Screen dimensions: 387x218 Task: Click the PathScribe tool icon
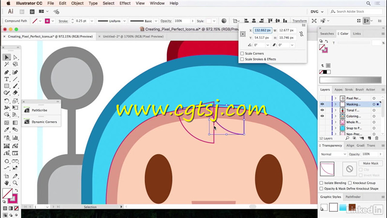pos(27,110)
